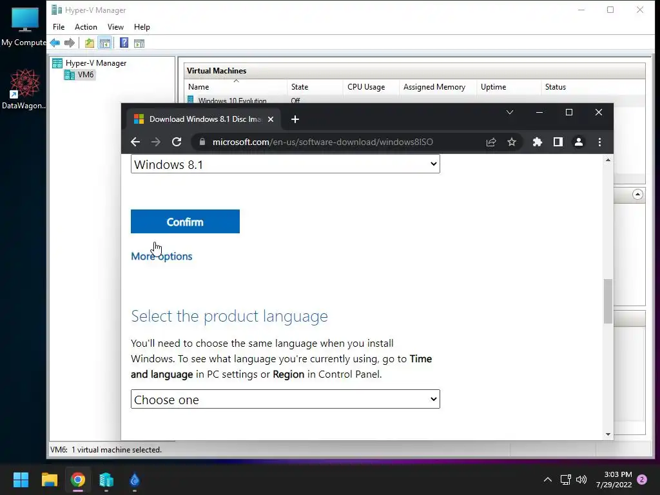Go forward in Chrome

pos(156,142)
